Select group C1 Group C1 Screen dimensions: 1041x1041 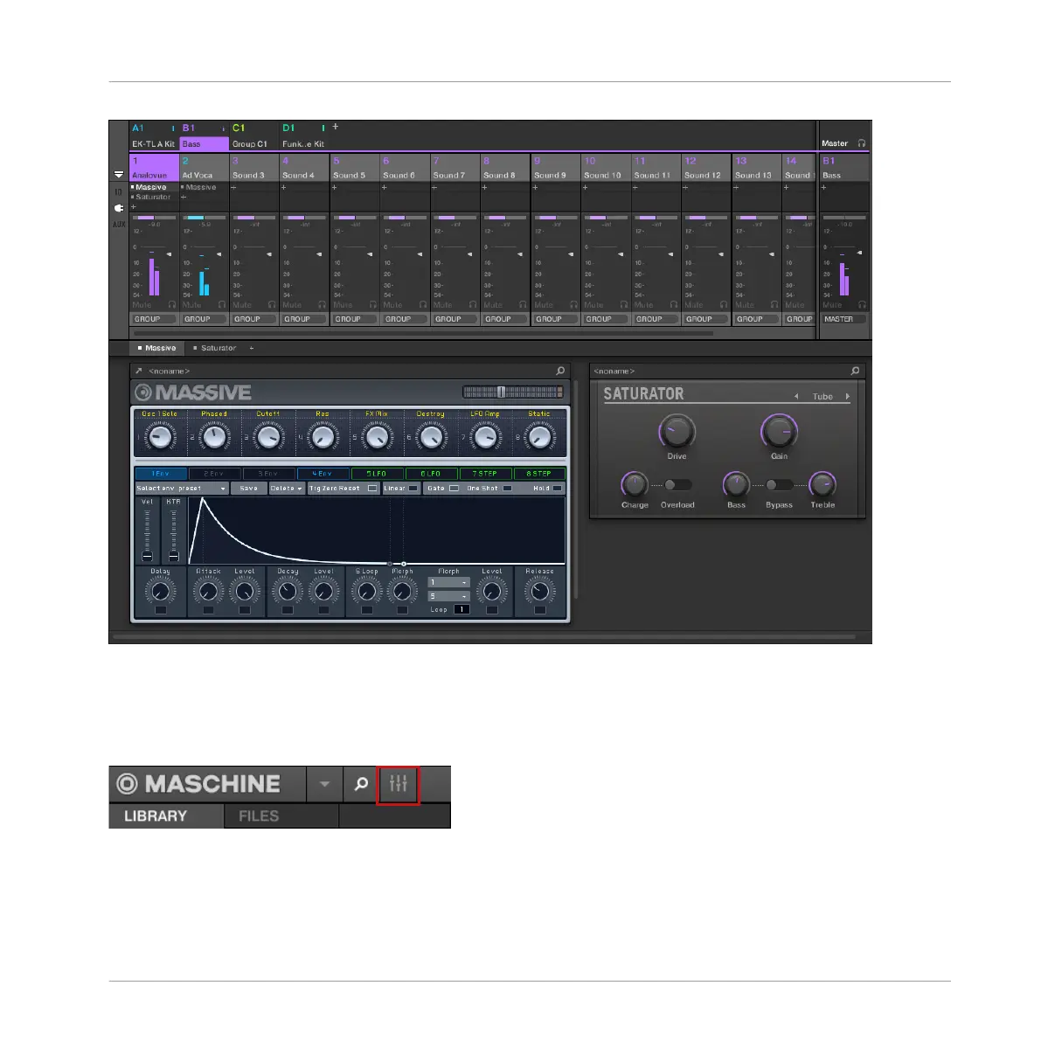(254, 135)
